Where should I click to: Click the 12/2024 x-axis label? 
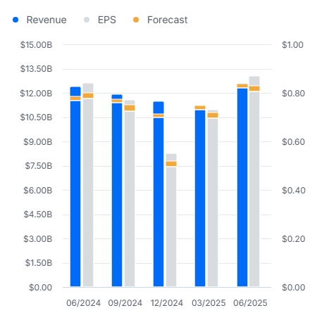click(167, 303)
